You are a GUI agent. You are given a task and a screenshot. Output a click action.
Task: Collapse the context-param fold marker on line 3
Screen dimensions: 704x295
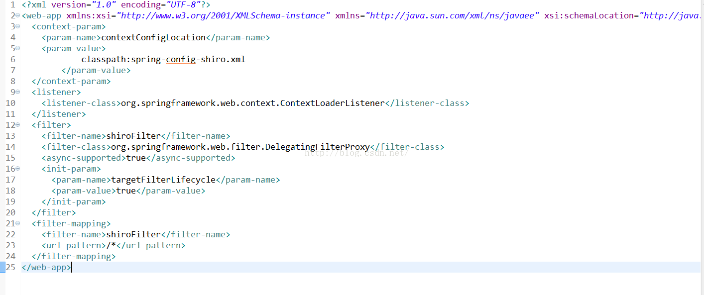click(x=18, y=26)
